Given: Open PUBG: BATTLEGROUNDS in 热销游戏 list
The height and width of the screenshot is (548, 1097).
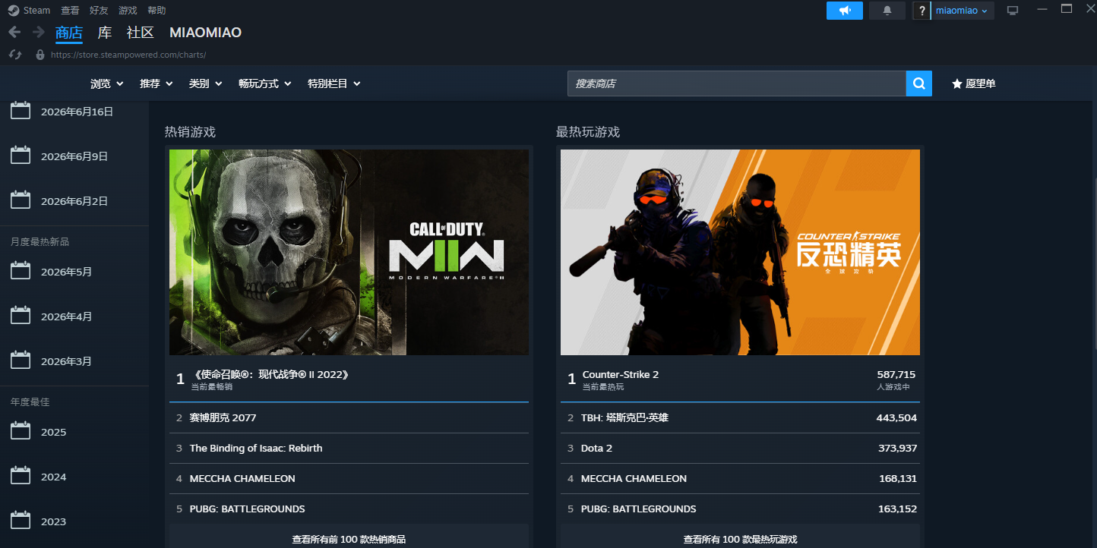Looking at the screenshot, I should pyautogui.click(x=349, y=509).
